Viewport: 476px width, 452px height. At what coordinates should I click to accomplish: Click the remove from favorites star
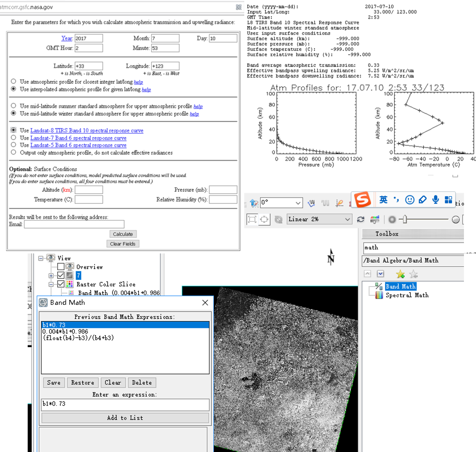[x=413, y=274]
